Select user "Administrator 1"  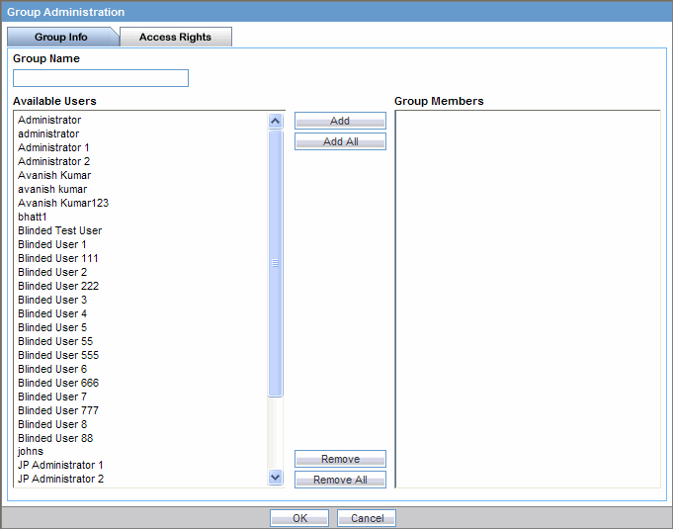[x=53, y=147]
